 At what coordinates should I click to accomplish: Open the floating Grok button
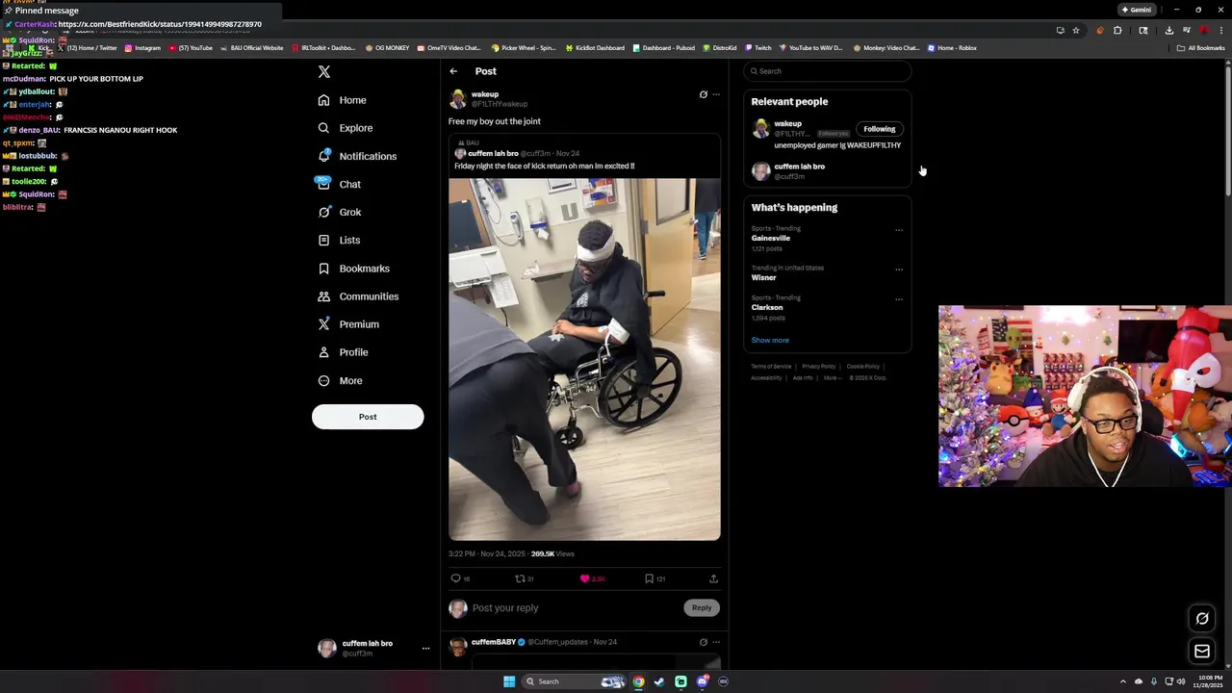click(1202, 619)
